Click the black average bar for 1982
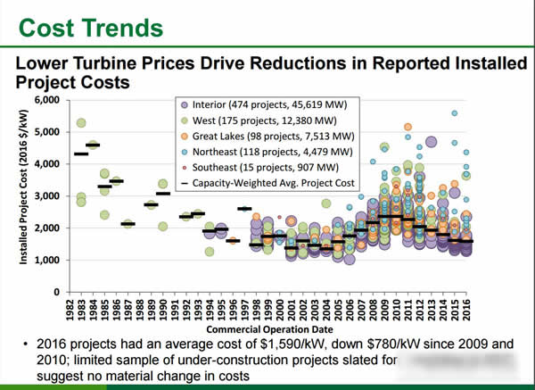Image resolution: width=535 pixels, height=390 pixels. 80,154
